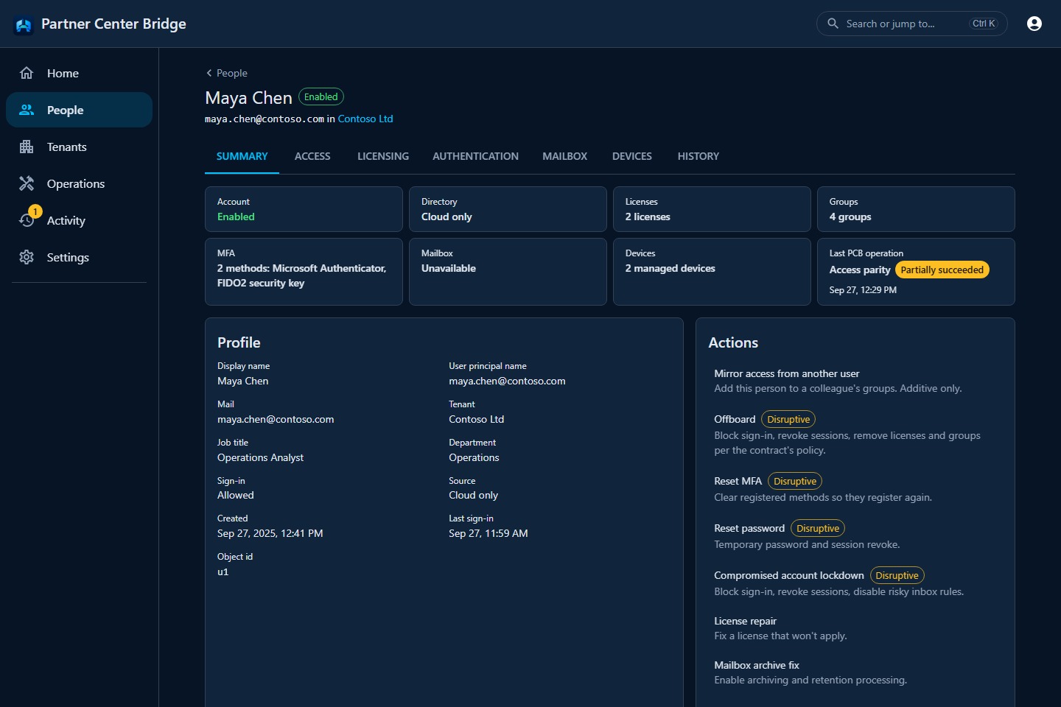This screenshot has width=1061, height=707.
Task: Select the Last sign-in value
Action: coord(488,534)
